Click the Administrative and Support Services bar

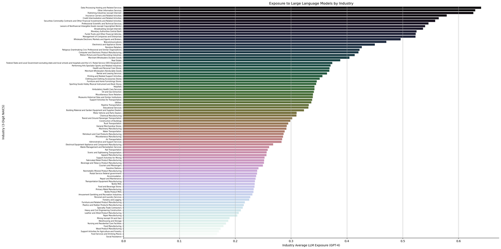pyautogui.click(x=202, y=142)
